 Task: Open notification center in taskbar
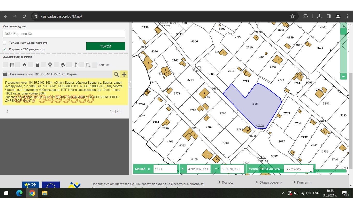click(x=345, y=193)
